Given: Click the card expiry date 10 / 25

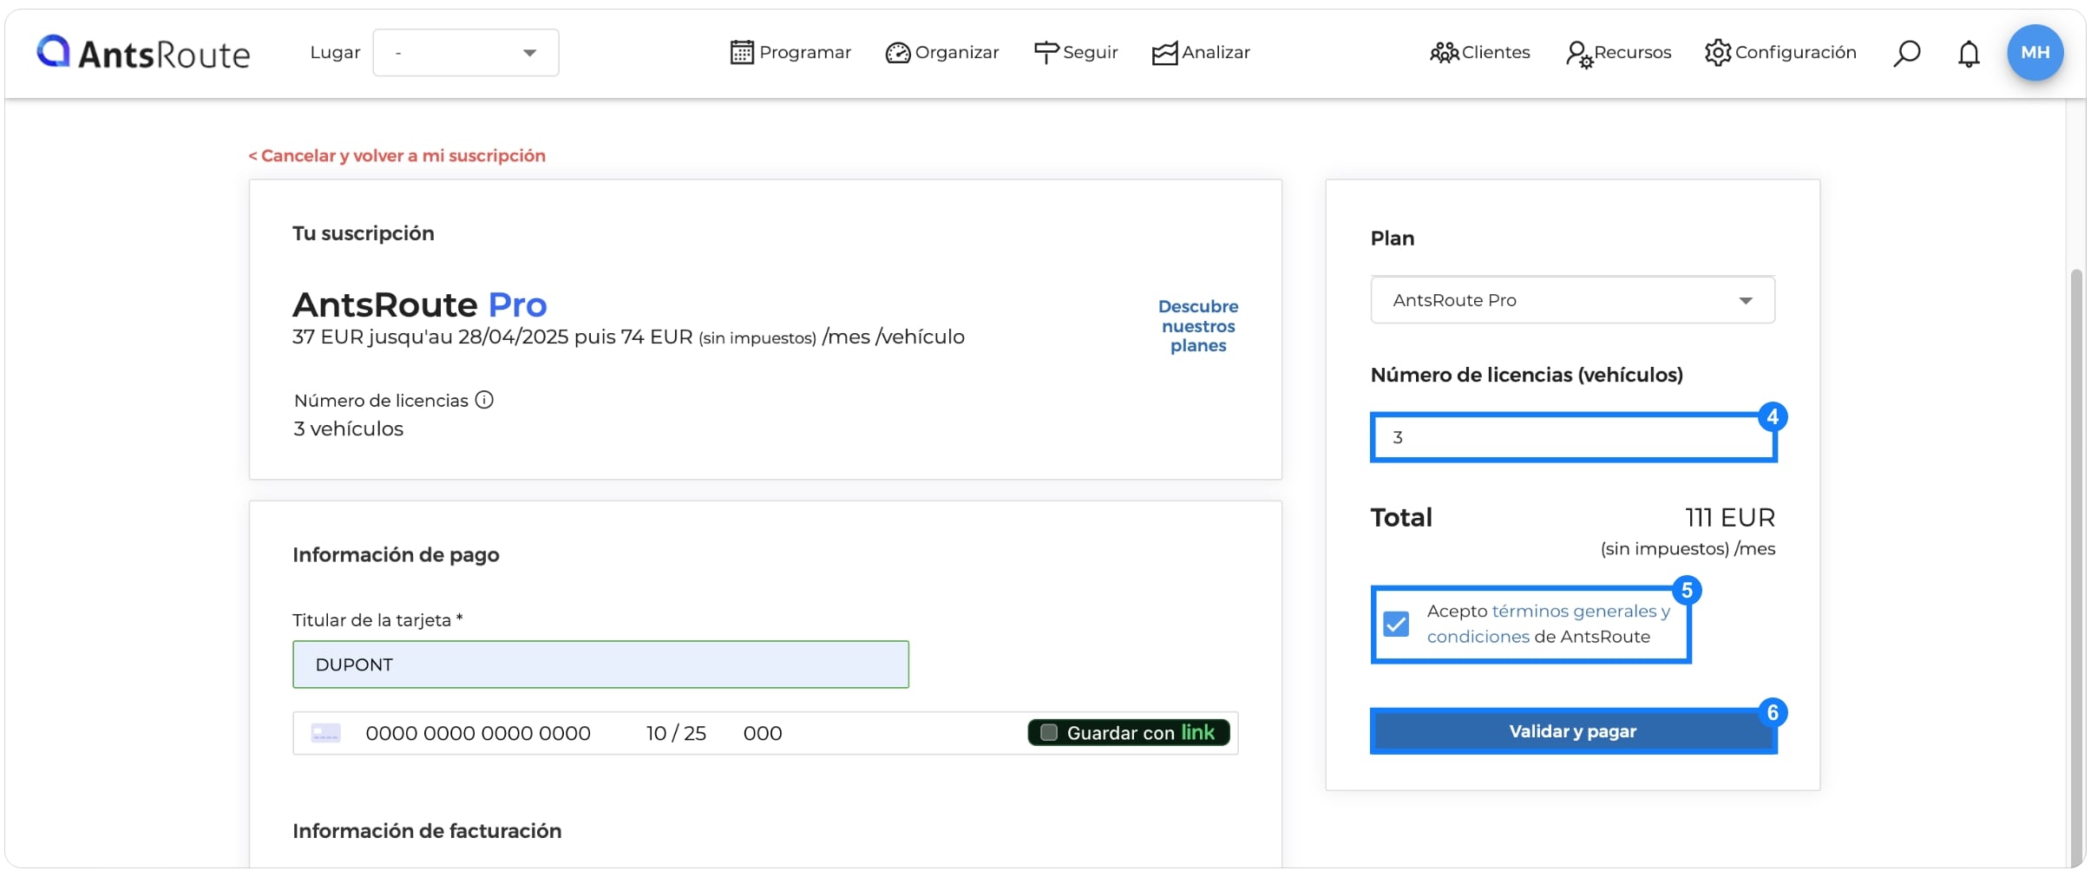Looking at the screenshot, I should pyautogui.click(x=676, y=733).
